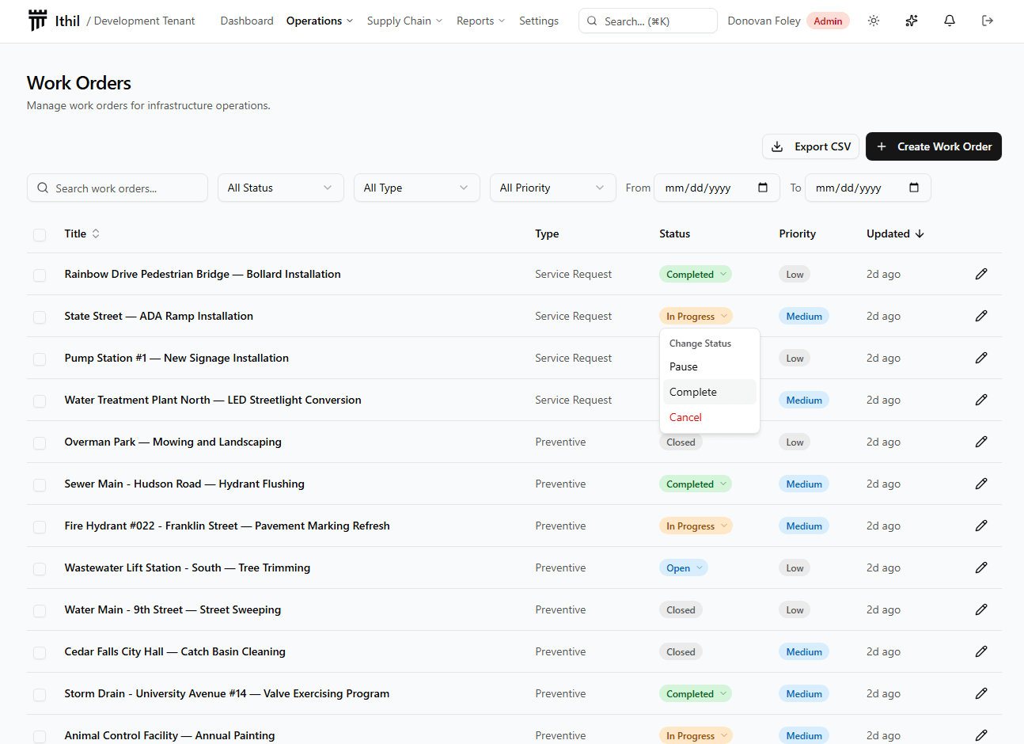The width and height of the screenshot is (1024, 744).
Task: Click the Create Work Order button
Action: 934,146
